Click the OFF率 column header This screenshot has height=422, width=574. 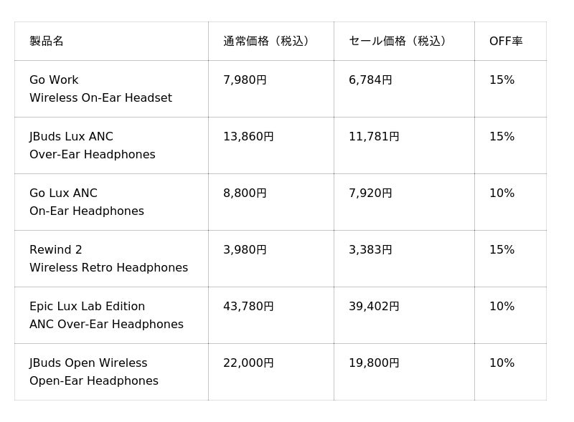(x=506, y=42)
